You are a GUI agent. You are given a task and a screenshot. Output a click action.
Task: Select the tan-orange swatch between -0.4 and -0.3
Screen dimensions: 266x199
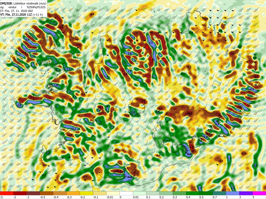tap(60, 193)
